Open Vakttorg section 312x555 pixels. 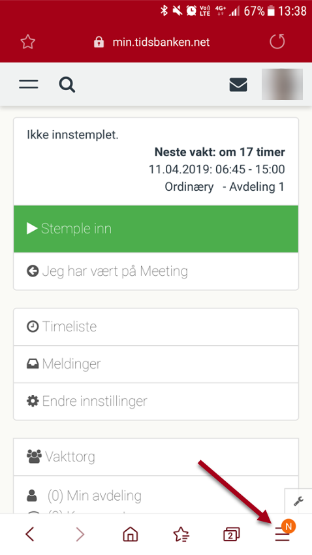tap(156, 457)
